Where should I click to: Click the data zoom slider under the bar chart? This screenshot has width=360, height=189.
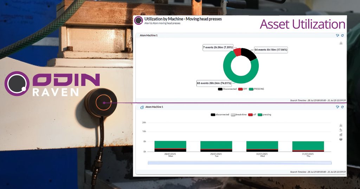coord(239,162)
